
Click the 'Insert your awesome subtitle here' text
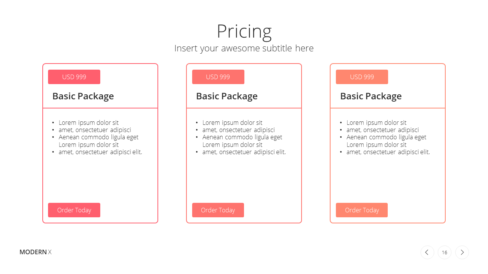coord(244,48)
